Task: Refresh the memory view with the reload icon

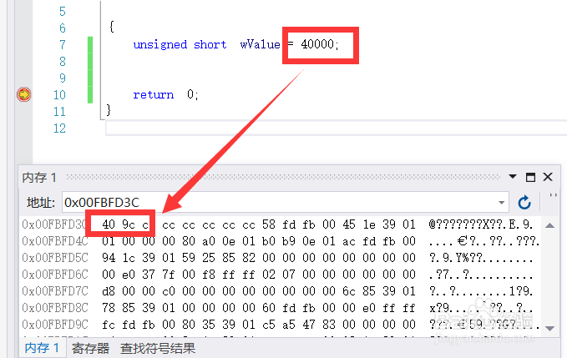Action: pos(524,203)
